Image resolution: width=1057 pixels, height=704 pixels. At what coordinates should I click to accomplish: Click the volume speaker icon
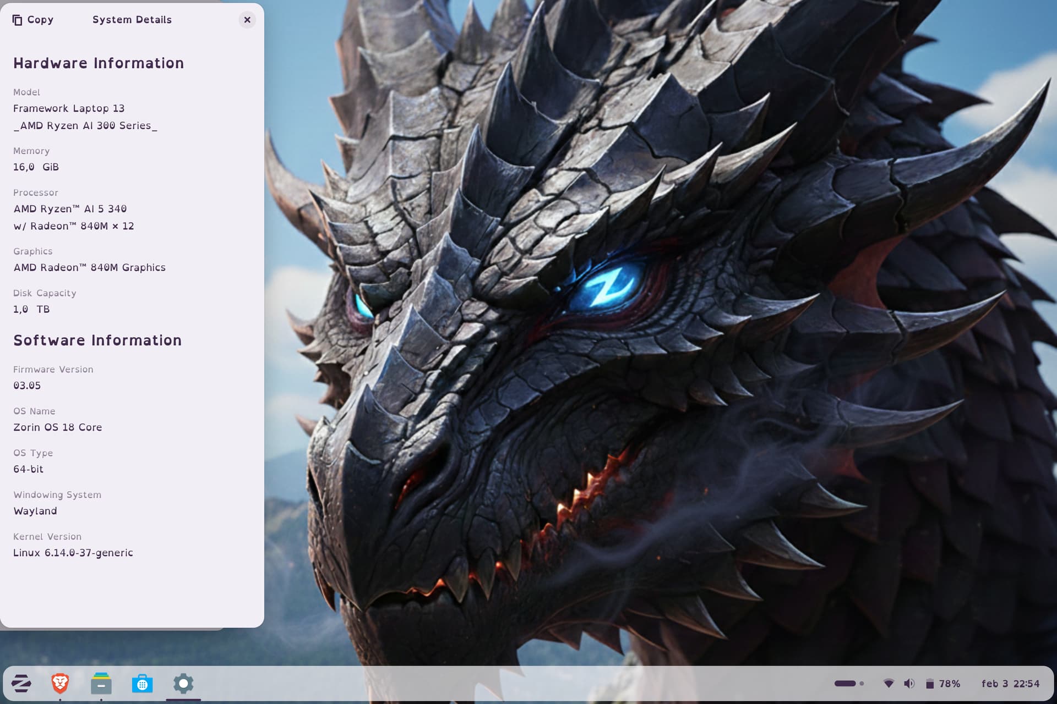click(909, 684)
